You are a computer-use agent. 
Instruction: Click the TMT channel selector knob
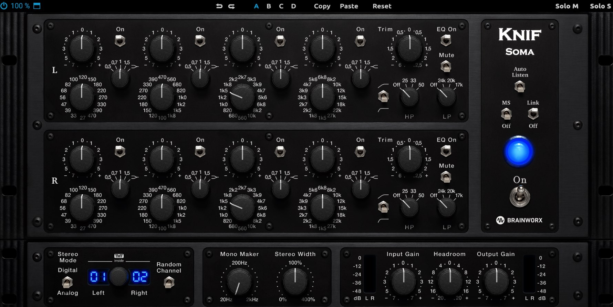point(118,277)
